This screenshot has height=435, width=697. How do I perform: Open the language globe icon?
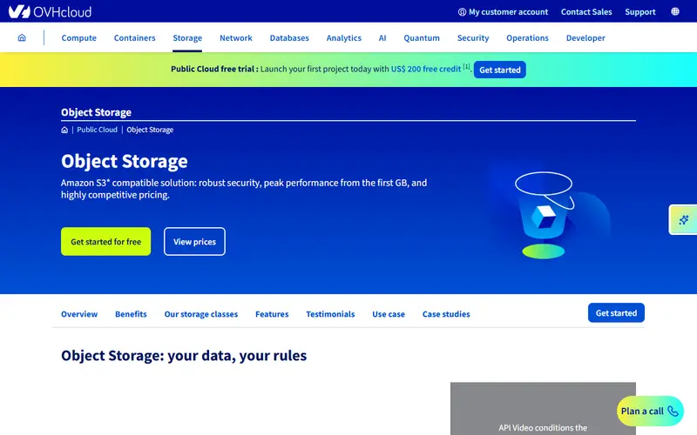pyautogui.click(x=674, y=11)
